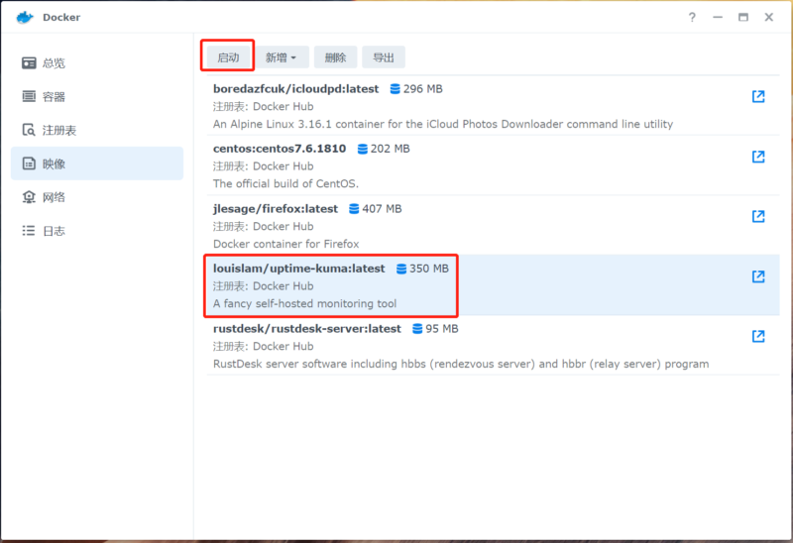The width and height of the screenshot is (793, 543).
Task: Click the 407 MB size value
Action: [382, 209]
